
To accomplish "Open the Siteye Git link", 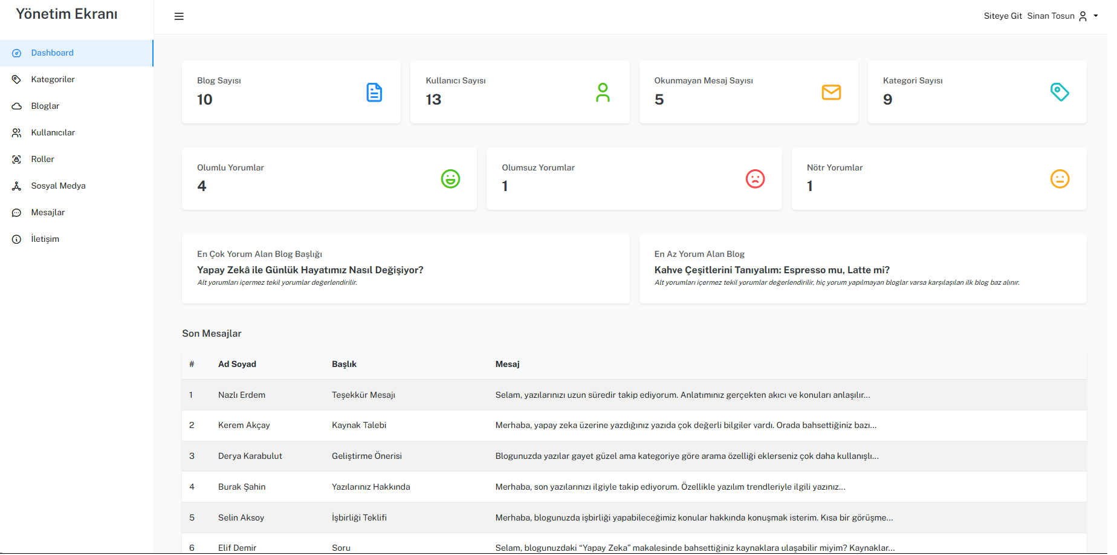I will [1002, 16].
